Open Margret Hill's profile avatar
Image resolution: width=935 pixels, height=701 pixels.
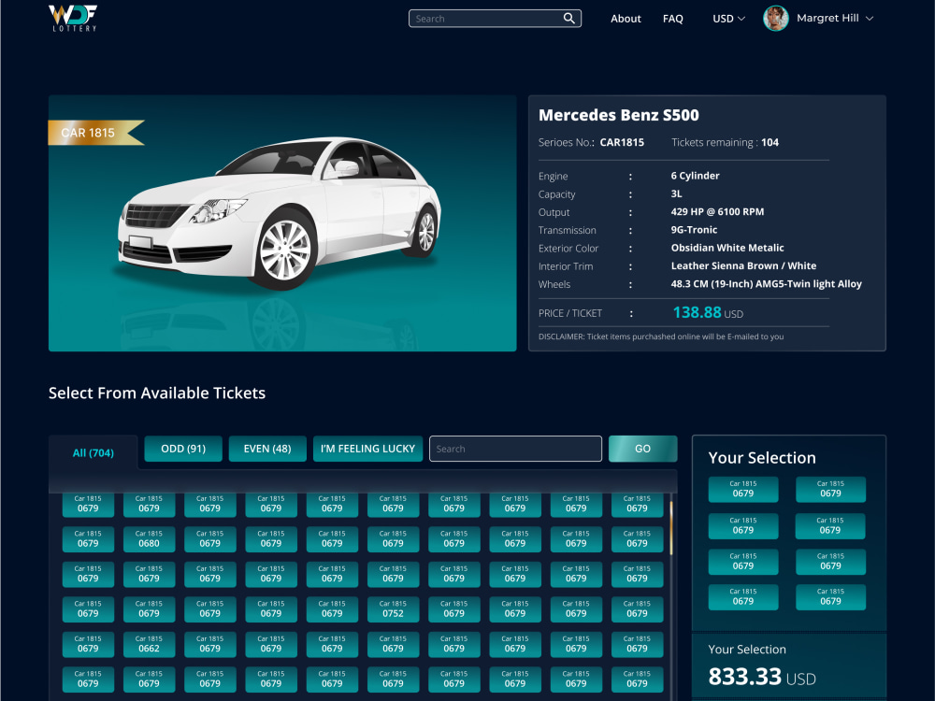[776, 19]
